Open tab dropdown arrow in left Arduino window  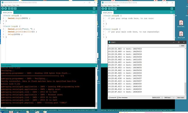point(93,12)
